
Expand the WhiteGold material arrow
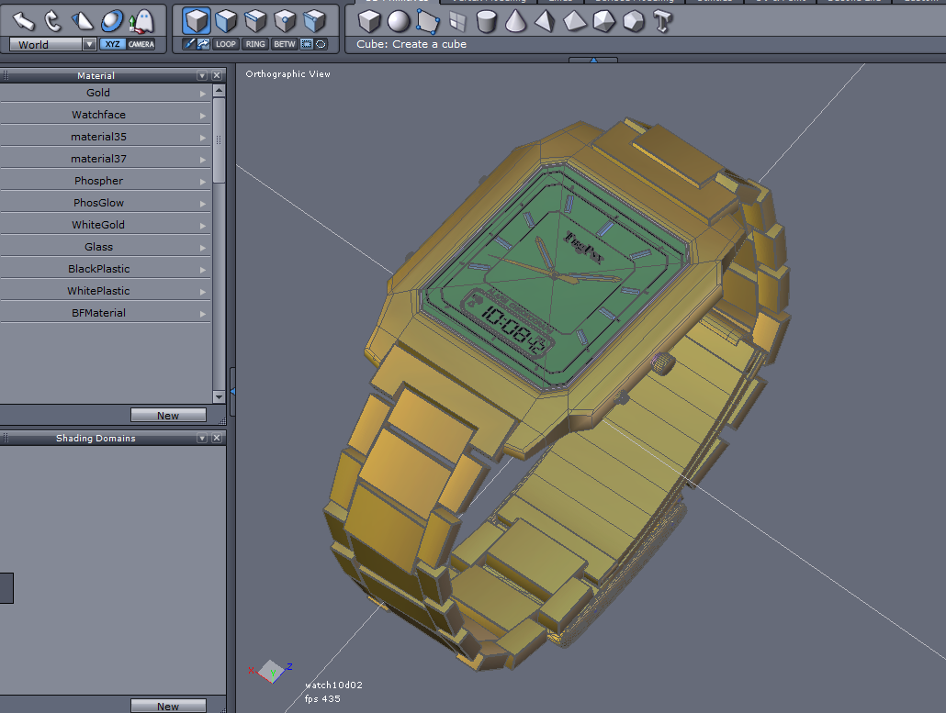(203, 226)
